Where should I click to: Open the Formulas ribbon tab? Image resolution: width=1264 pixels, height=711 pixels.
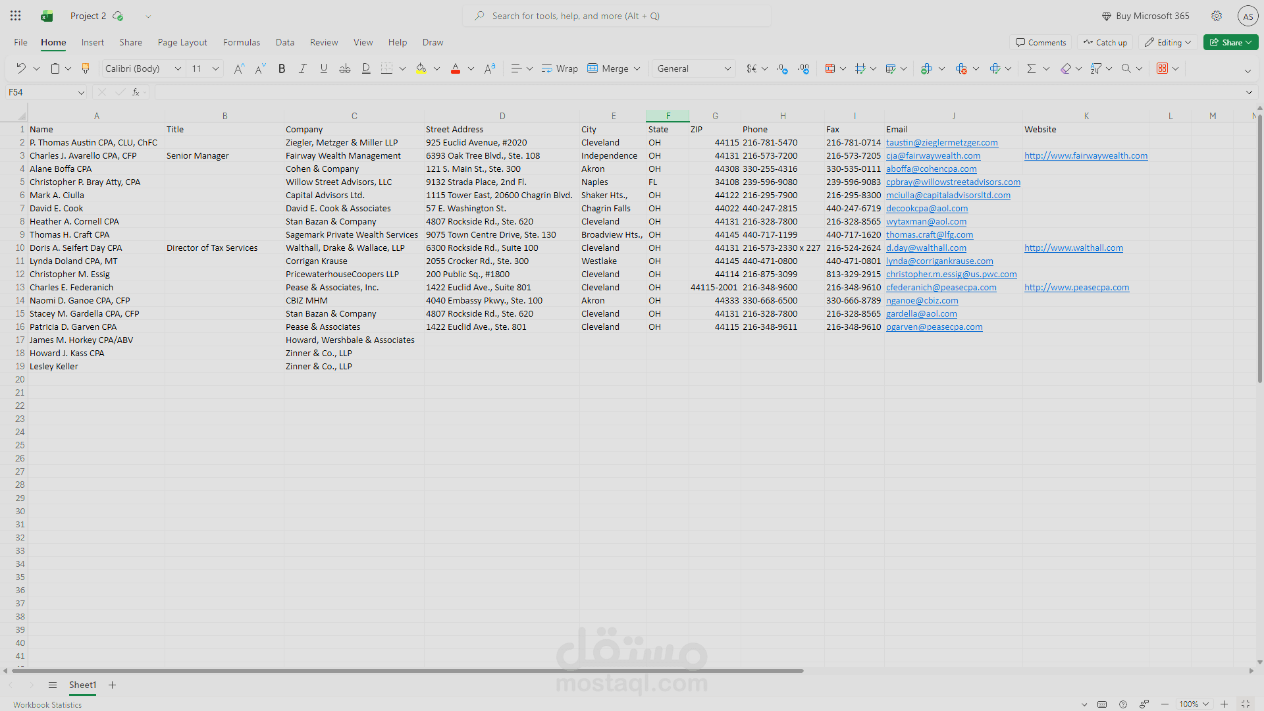(242, 42)
